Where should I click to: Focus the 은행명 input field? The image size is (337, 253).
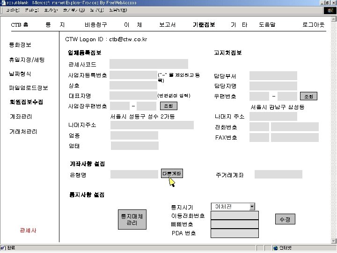point(134,174)
